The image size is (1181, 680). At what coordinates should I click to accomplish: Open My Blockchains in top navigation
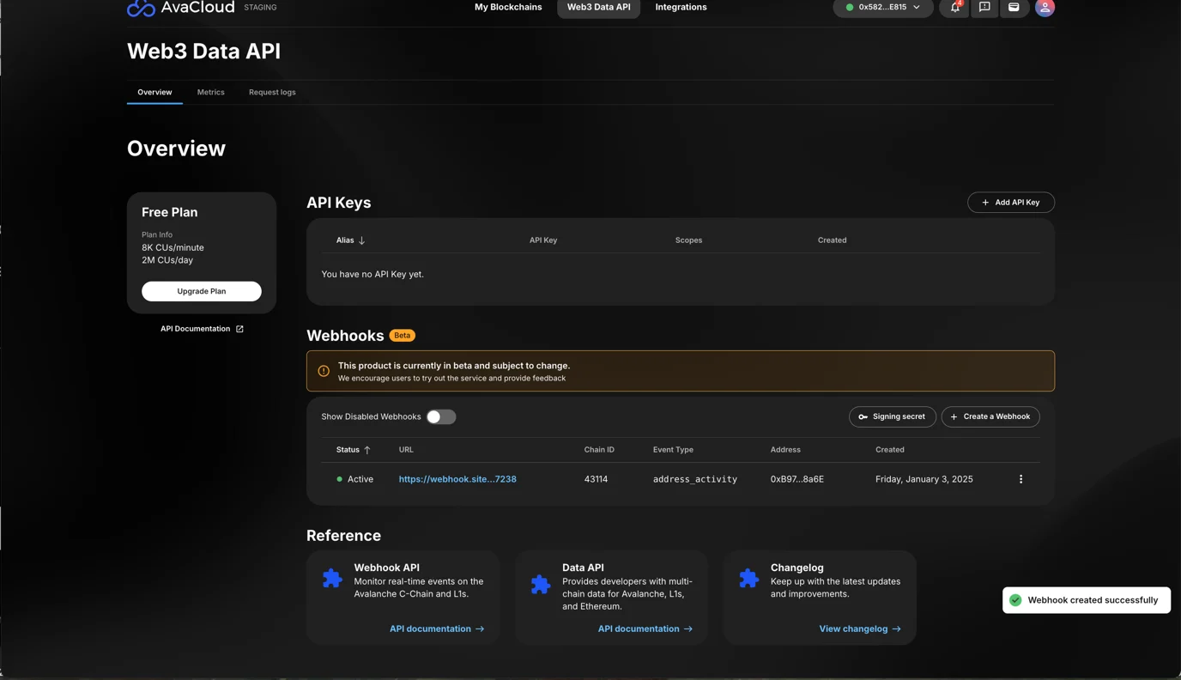[x=508, y=8]
